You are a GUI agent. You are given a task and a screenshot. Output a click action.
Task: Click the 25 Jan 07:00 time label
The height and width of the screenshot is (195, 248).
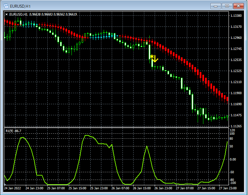click(56, 188)
